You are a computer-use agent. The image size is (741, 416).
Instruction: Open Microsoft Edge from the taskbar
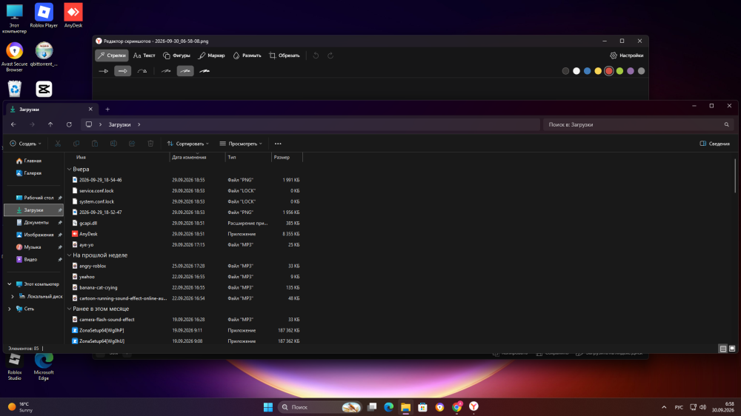[388, 407]
